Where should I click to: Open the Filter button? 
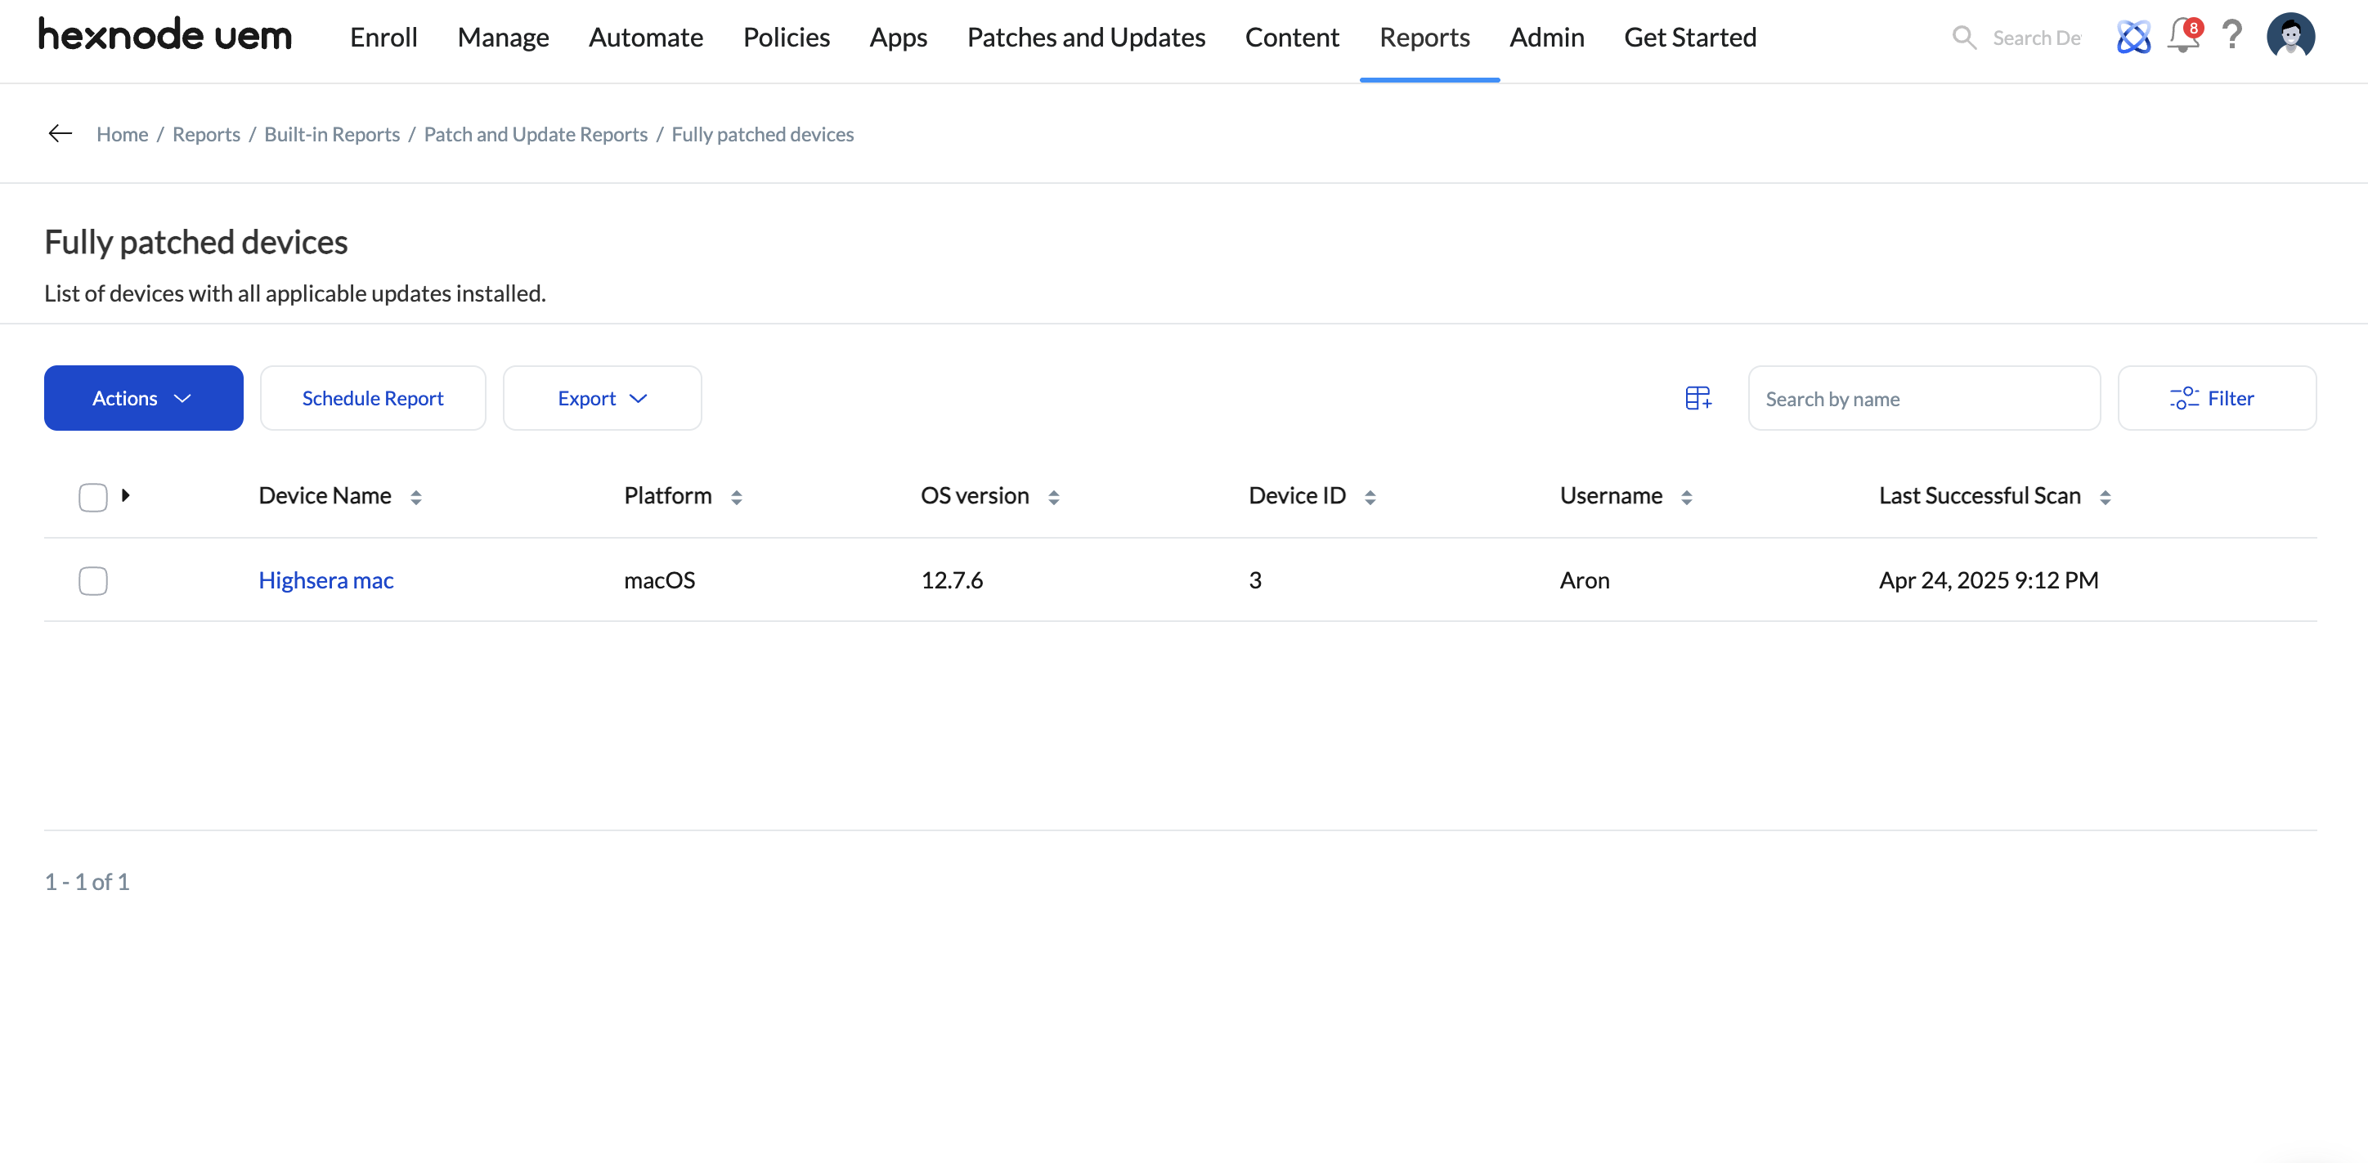pos(2217,398)
